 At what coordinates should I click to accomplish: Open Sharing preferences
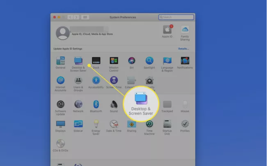tap(132, 126)
